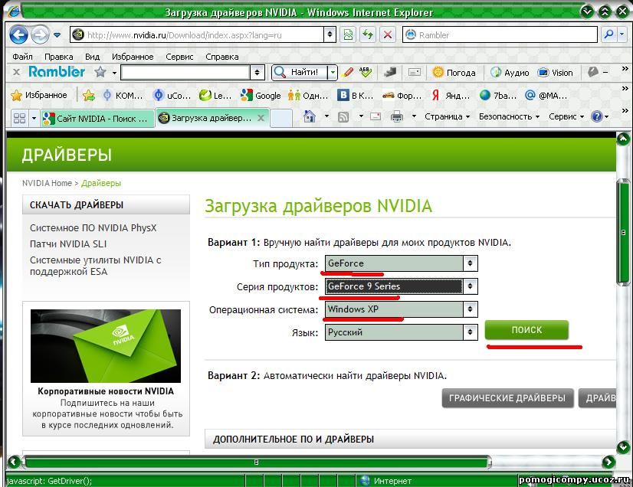Screen dimensions: 633x487
Task: Click the Rambler logo in toolbar
Action: [57, 72]
